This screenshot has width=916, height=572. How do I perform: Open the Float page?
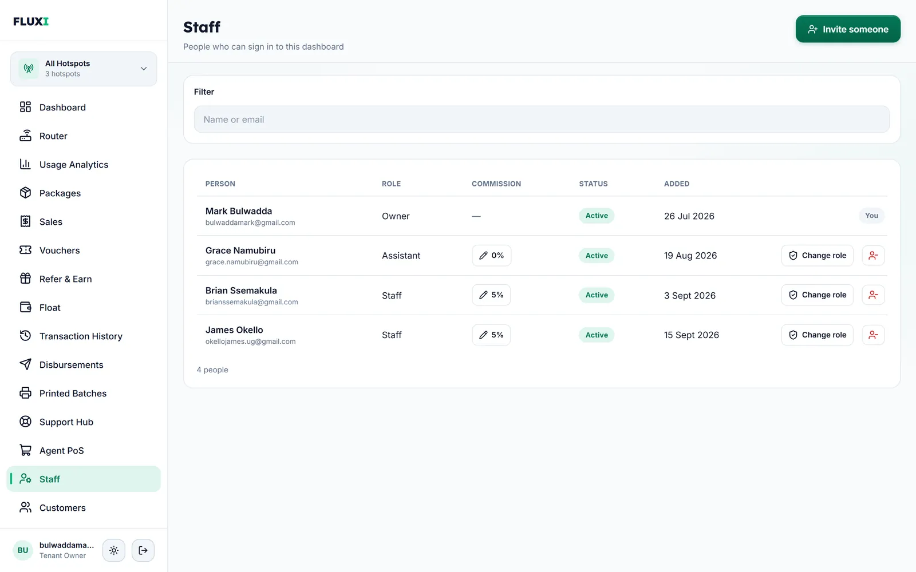pyautogui.click(x=84, y=308)
